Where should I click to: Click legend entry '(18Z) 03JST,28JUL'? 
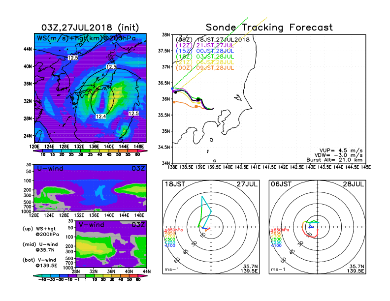click(205, 57)
